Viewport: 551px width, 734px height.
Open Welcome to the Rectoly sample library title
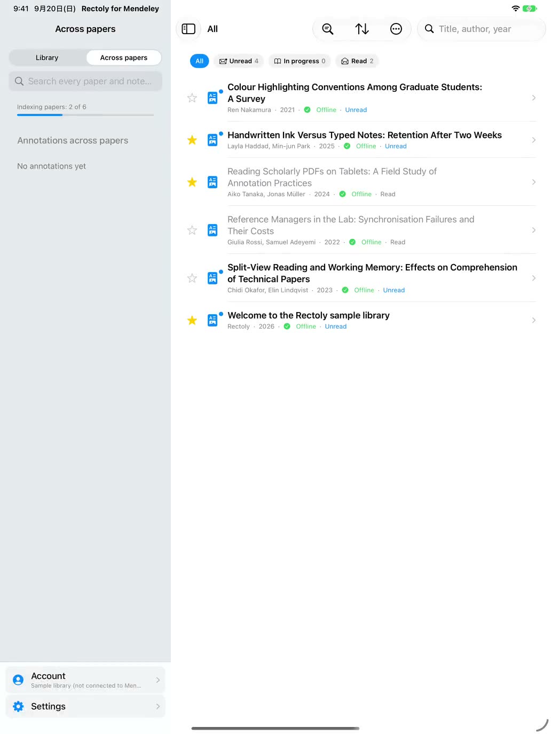click(x=309, y=315)
